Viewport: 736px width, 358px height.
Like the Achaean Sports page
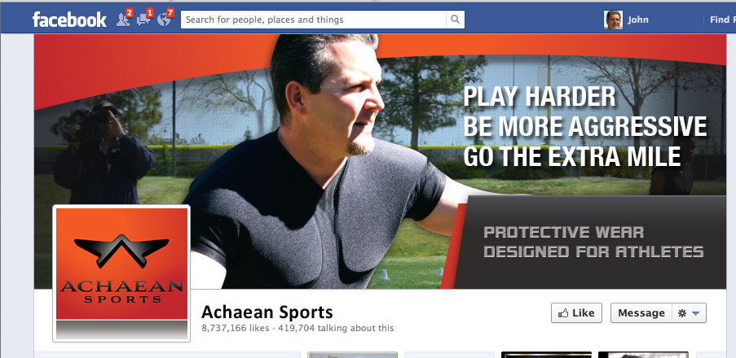pos(576,313)
